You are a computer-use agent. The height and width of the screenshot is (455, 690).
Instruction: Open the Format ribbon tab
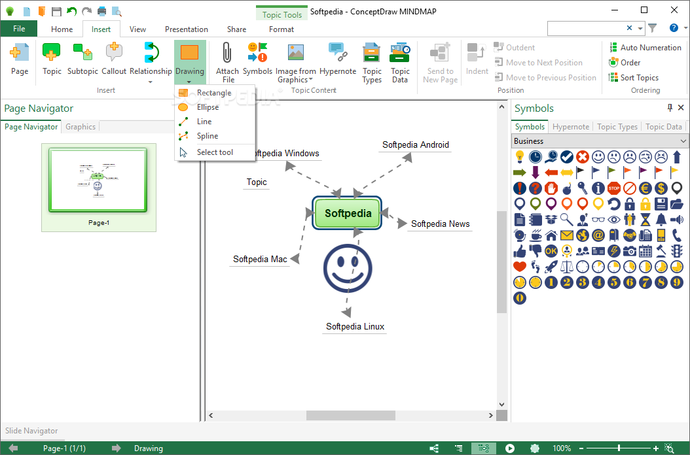coord(281,29)
